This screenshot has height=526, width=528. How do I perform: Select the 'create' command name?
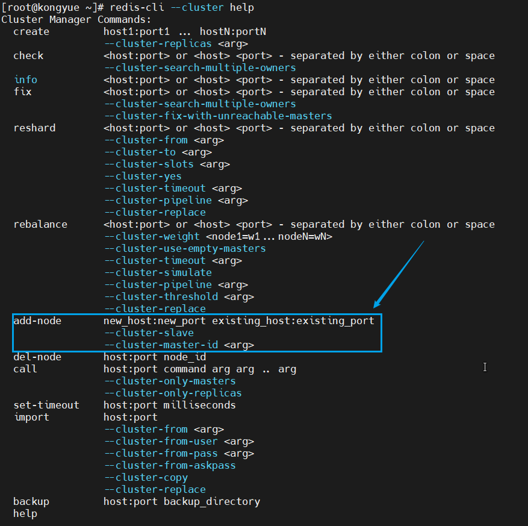[x=31, y=32]
